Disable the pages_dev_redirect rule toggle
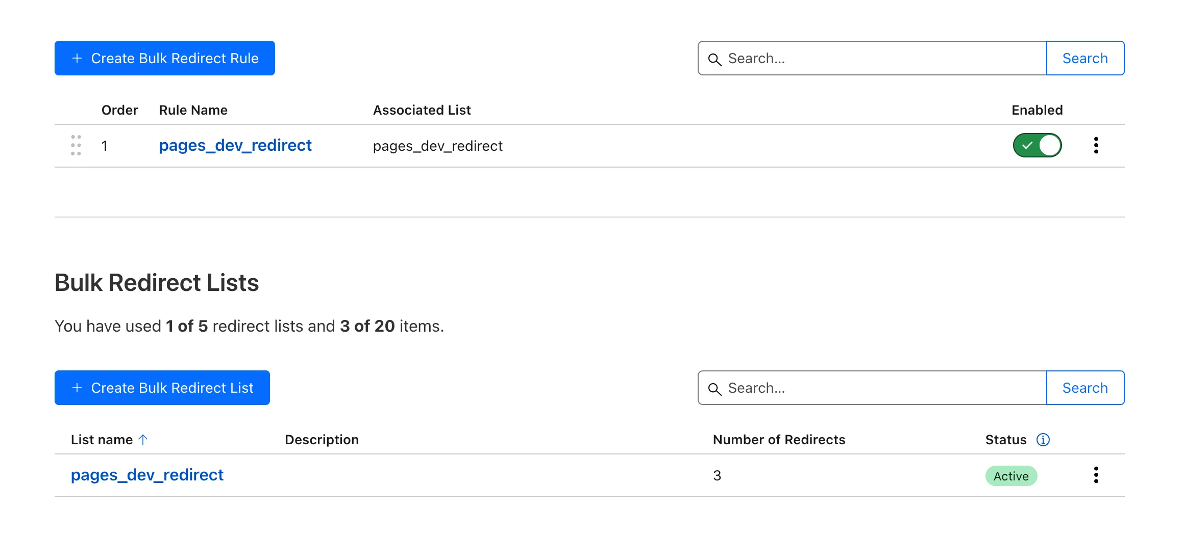This screenshot has width=1184, height=538. 1037,145
